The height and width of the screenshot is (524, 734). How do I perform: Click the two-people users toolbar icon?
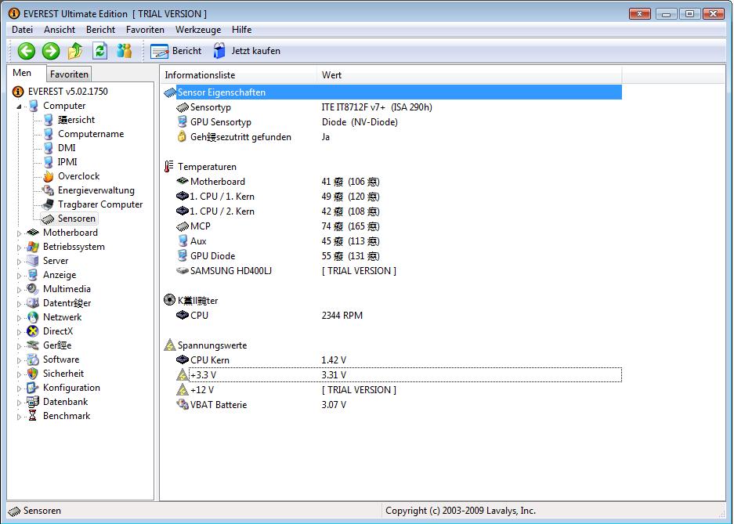click(124, 51)
